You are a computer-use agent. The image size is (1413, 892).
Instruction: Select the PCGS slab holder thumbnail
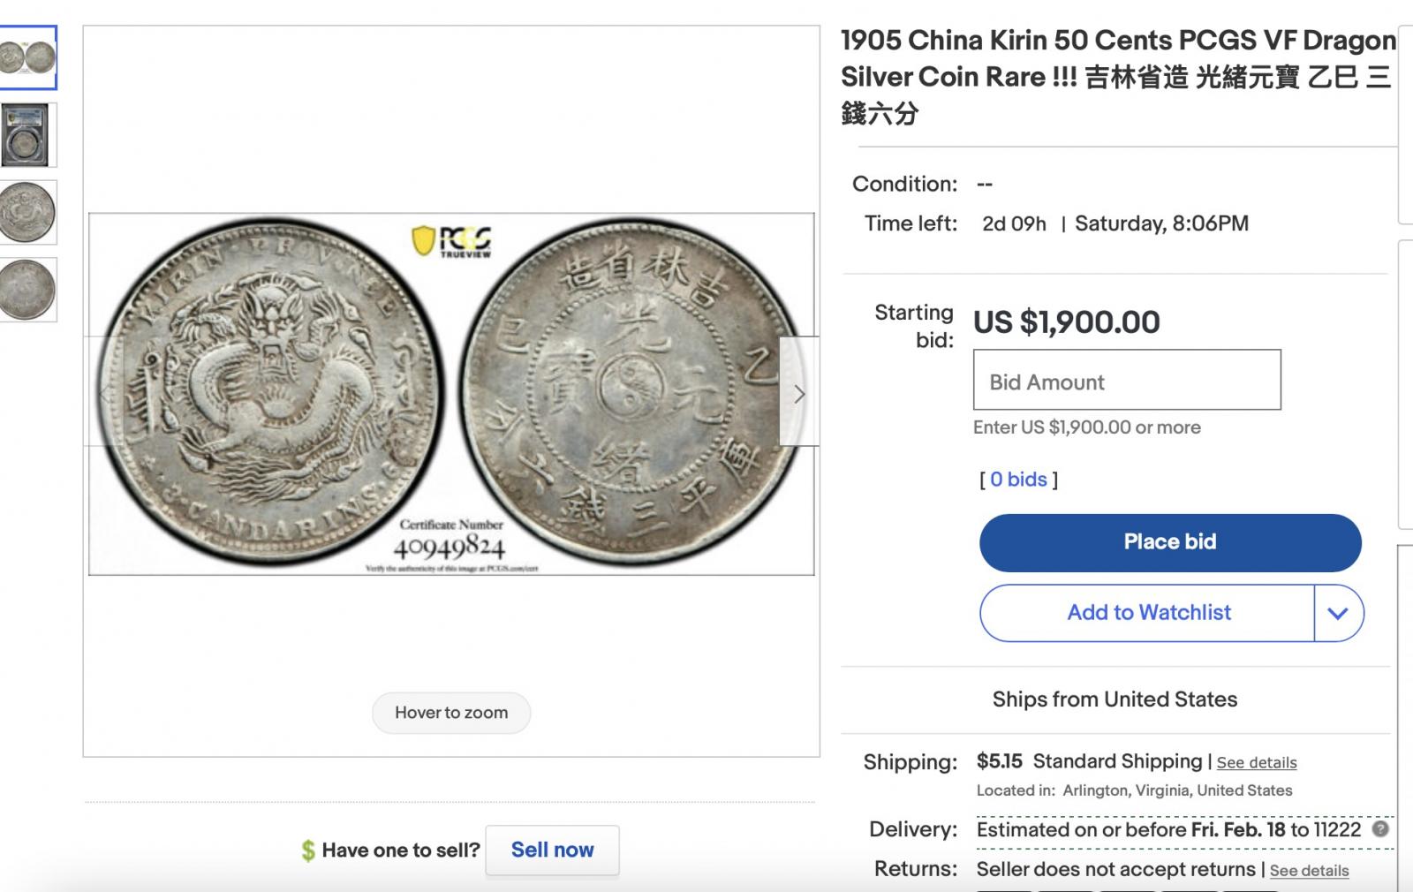[26, 135]
